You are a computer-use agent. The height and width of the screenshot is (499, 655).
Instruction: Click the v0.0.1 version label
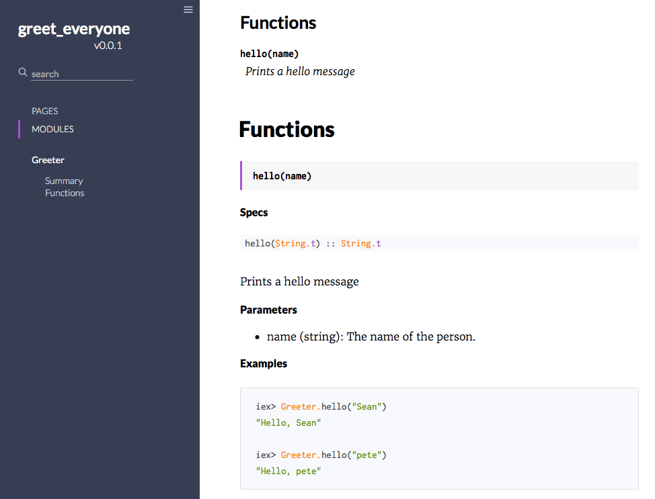108,46
